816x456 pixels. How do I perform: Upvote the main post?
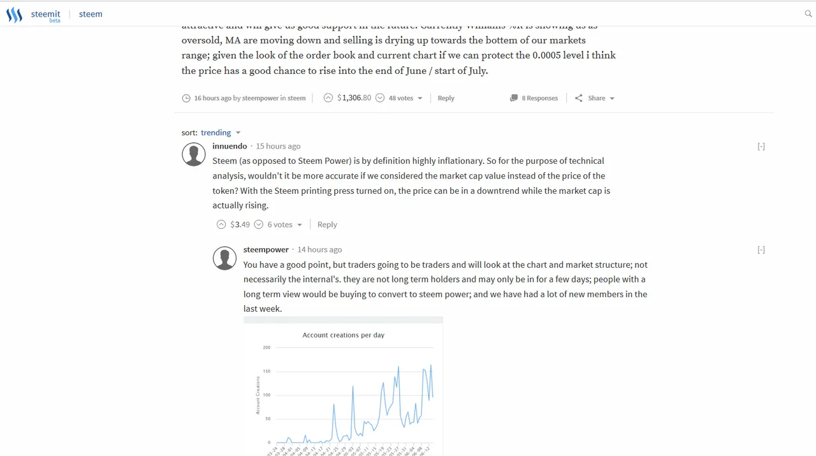[328, 98]
